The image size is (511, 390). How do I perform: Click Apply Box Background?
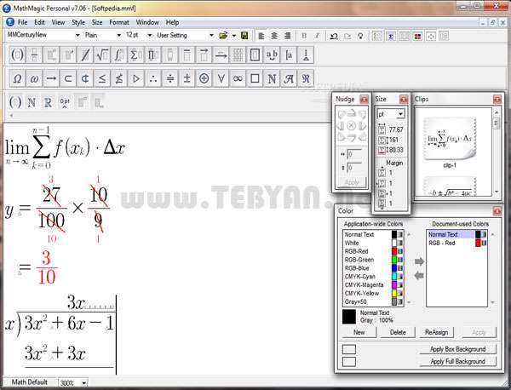[x=457, y=349]
